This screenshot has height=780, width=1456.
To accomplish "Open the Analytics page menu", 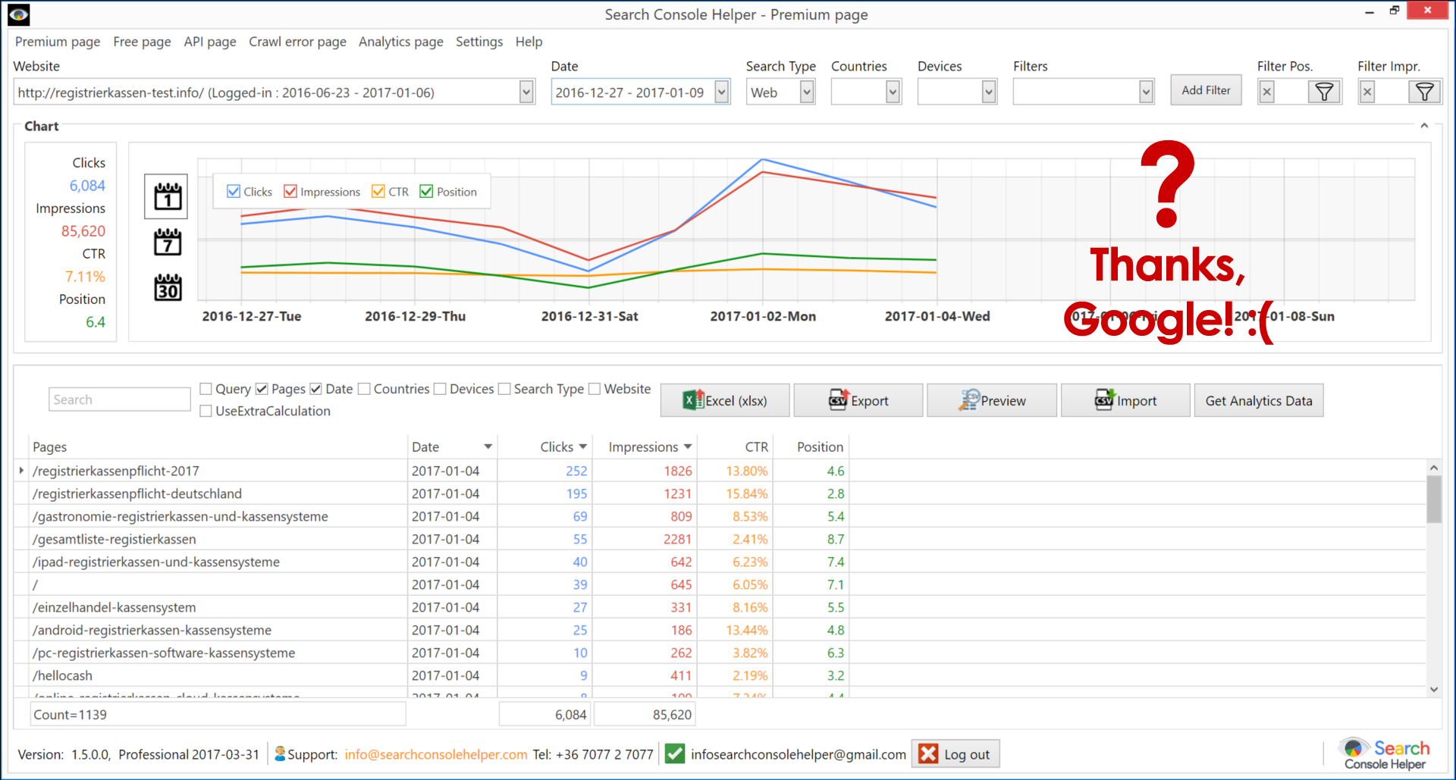I will point(400,42).
